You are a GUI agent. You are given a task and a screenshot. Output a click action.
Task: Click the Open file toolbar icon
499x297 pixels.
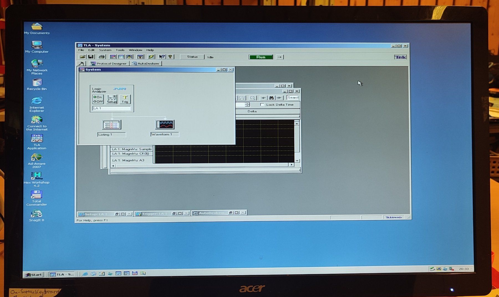[x=82, y=57]
